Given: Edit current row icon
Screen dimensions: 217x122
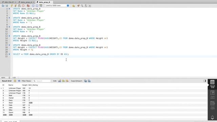Looking at the screenshot, I should tap(60, 81).
